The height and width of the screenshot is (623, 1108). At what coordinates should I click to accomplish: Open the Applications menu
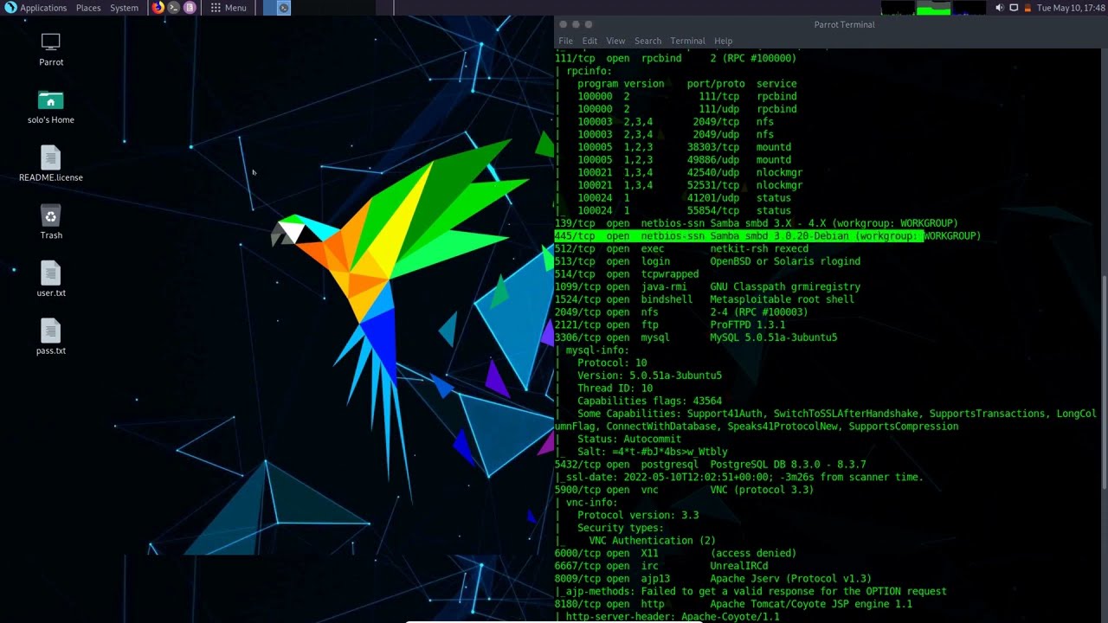point(43,8)
